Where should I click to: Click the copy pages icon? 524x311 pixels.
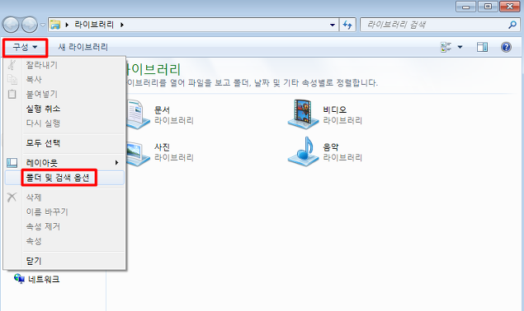(12, 79)
